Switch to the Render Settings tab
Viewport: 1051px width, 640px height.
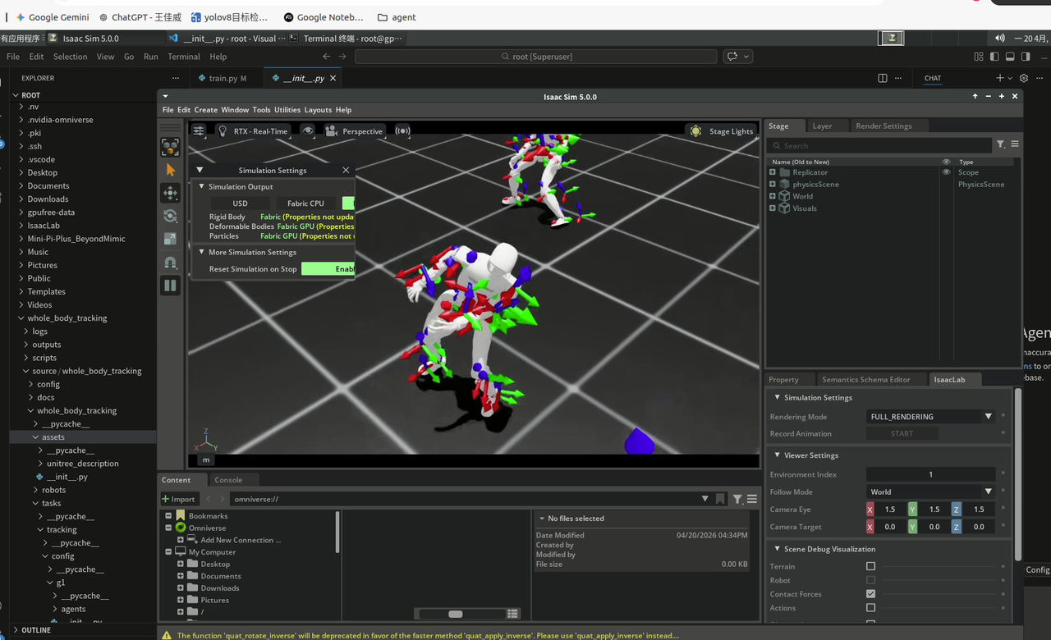(x=883, y=126)
